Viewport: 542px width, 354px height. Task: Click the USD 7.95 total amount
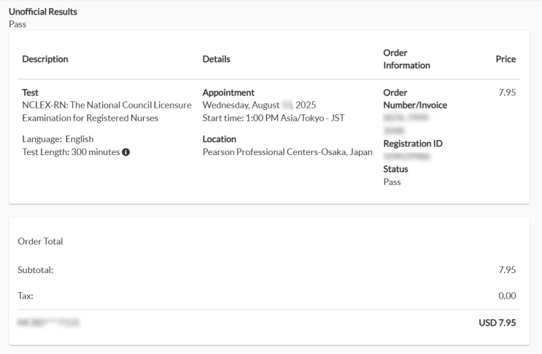497,322
